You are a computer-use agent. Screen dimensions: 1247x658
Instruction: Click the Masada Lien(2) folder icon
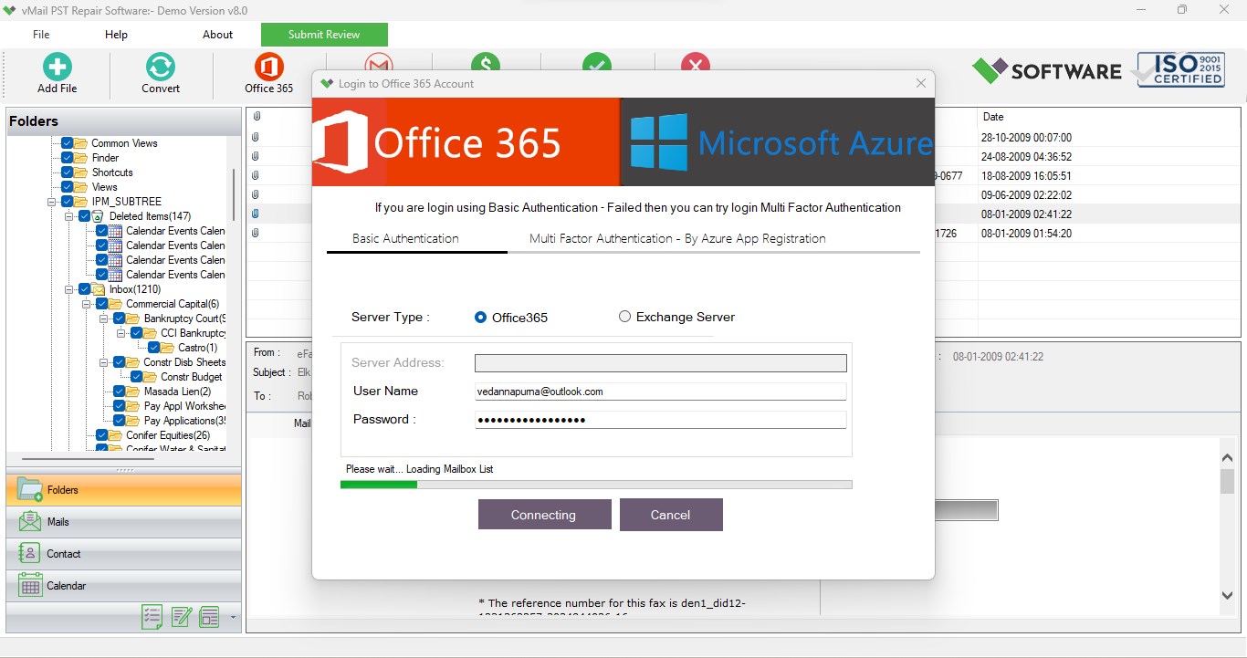click(133, 392)
